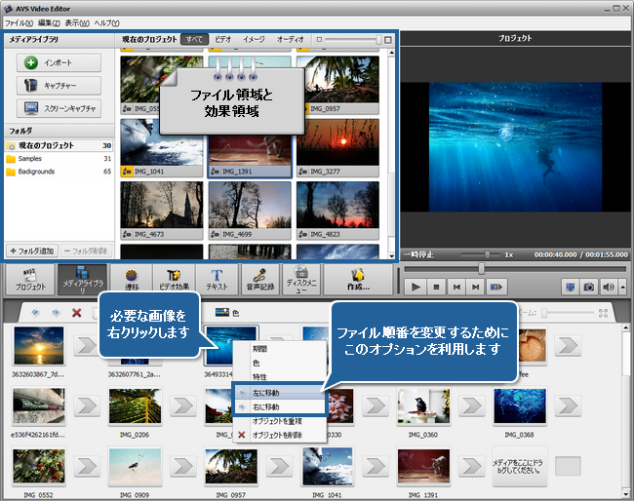634x501 pixels.
Task: Switch to the ビデオ filter tab
Action: (x=223, y=39)
